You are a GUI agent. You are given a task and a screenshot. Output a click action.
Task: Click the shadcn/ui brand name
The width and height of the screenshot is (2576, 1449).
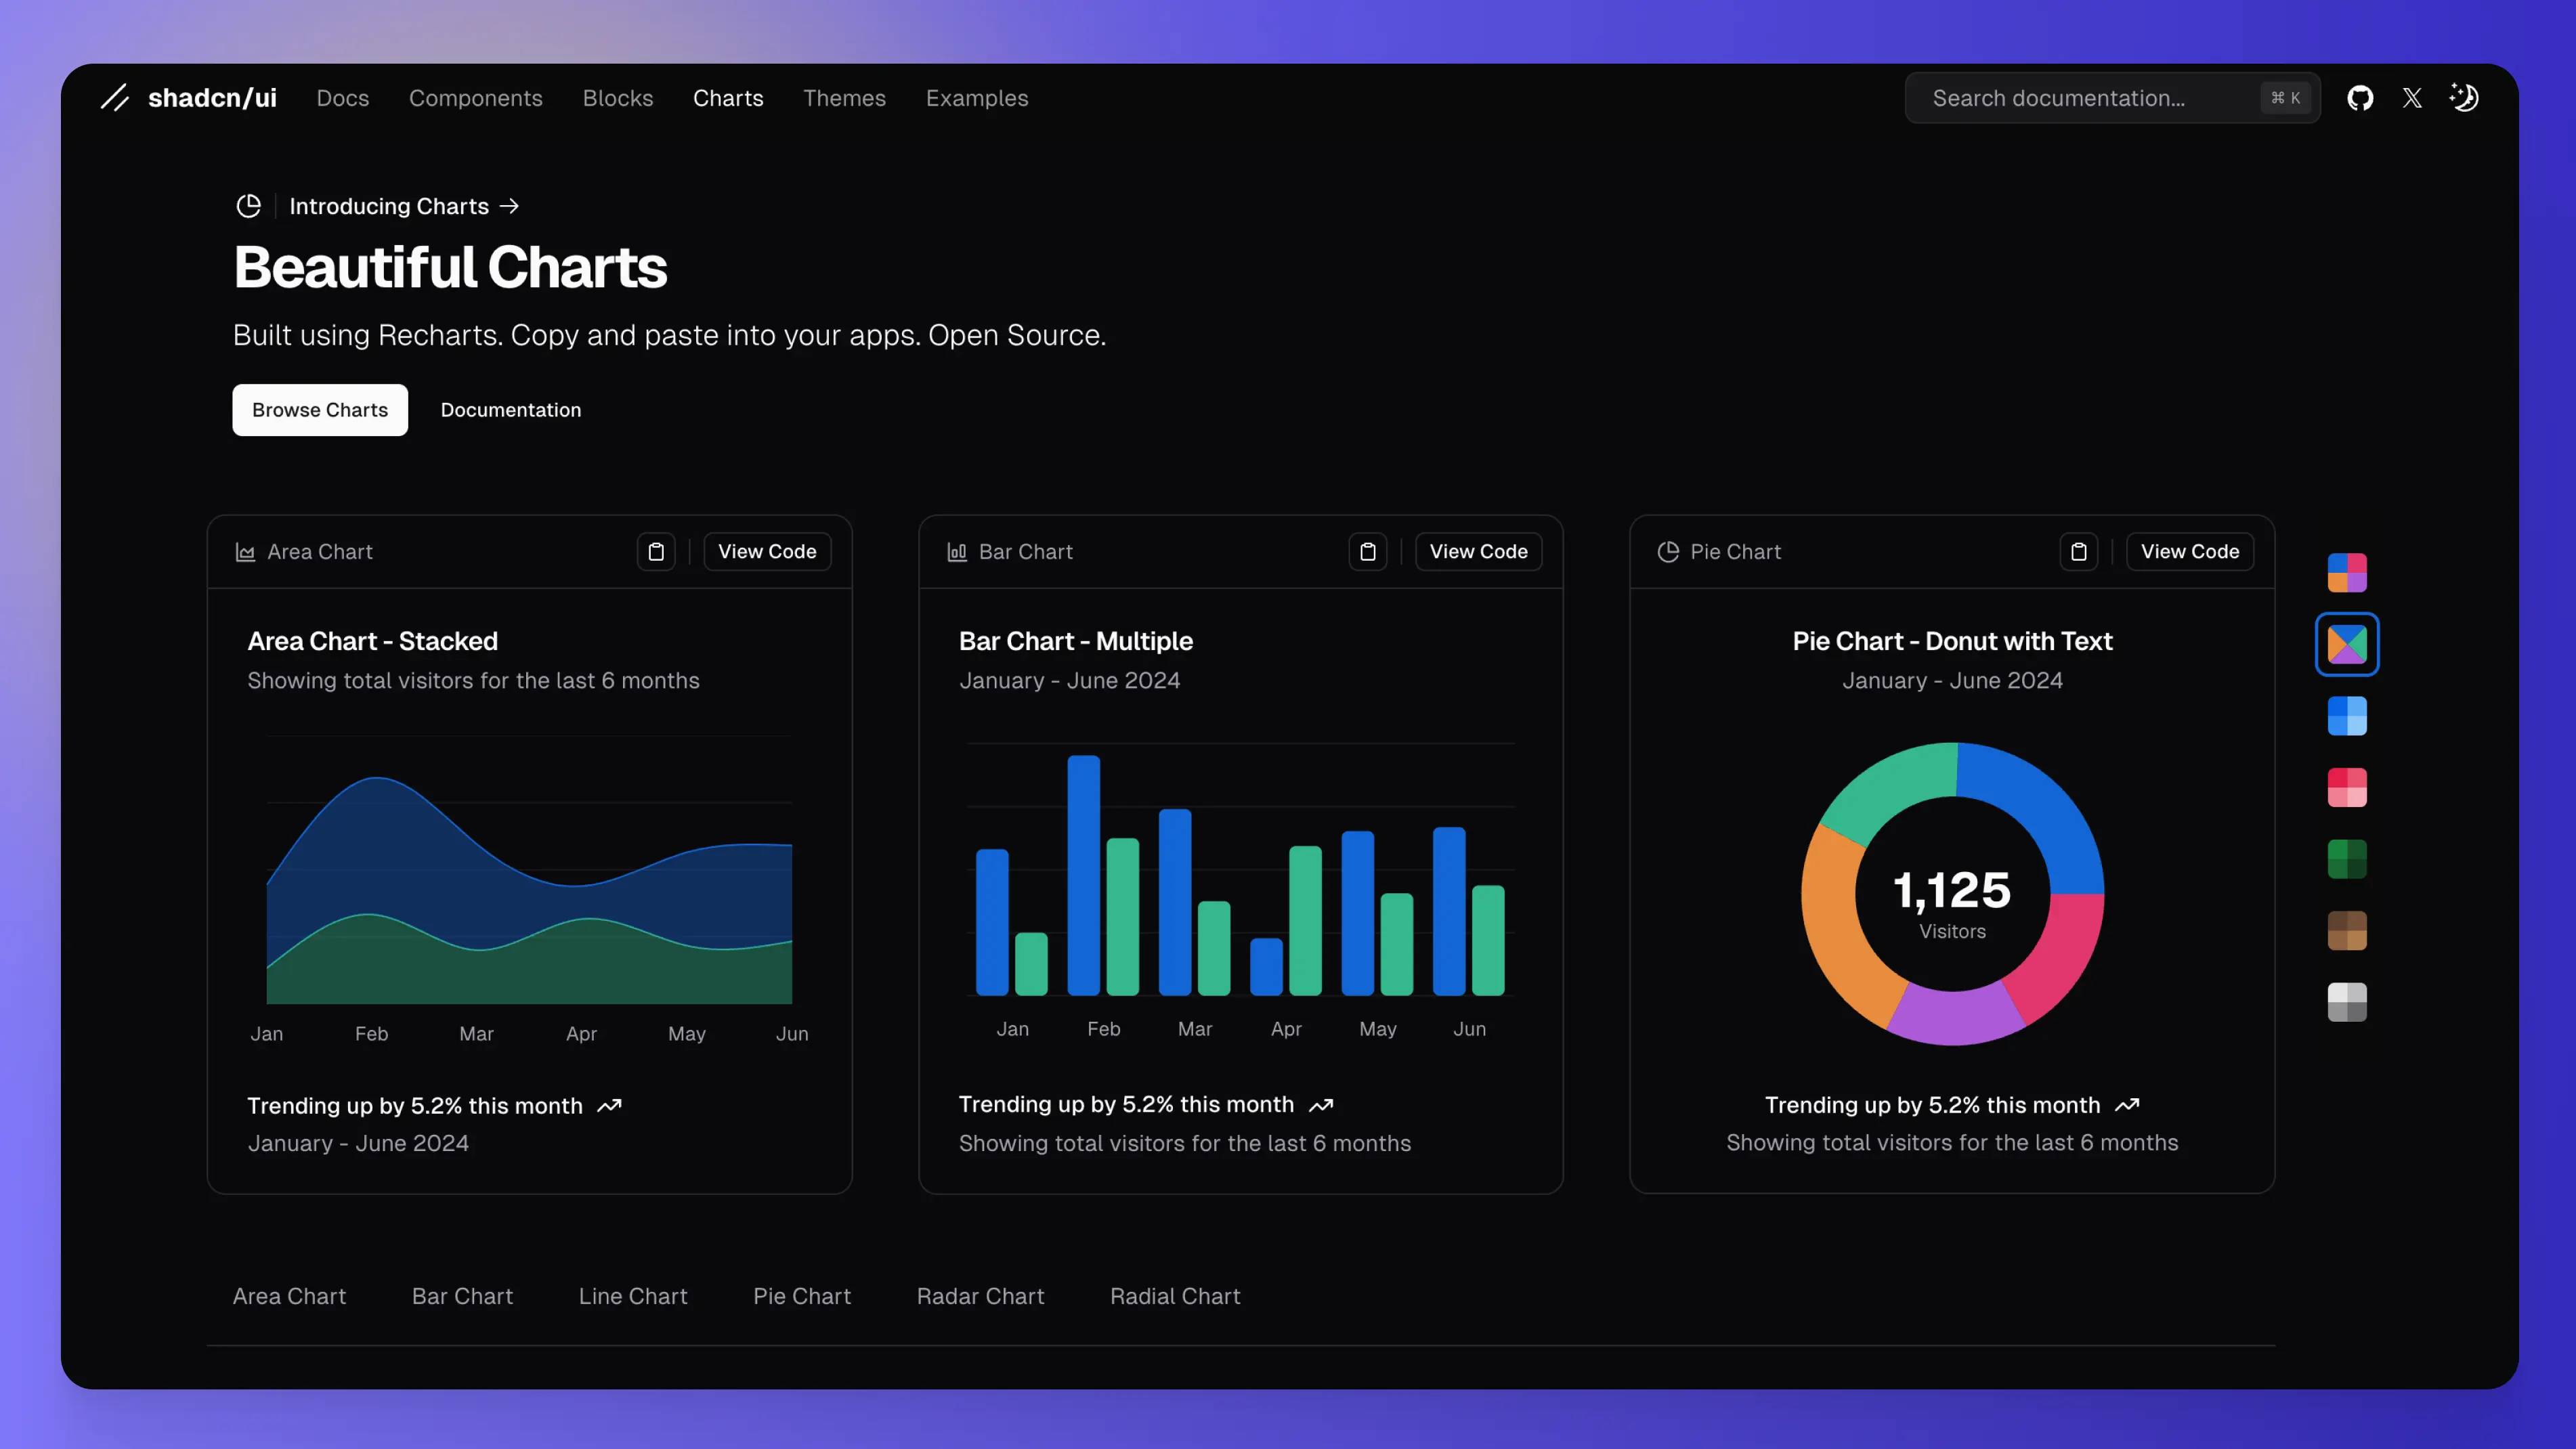pyautogui.click(x=212, y=98)
